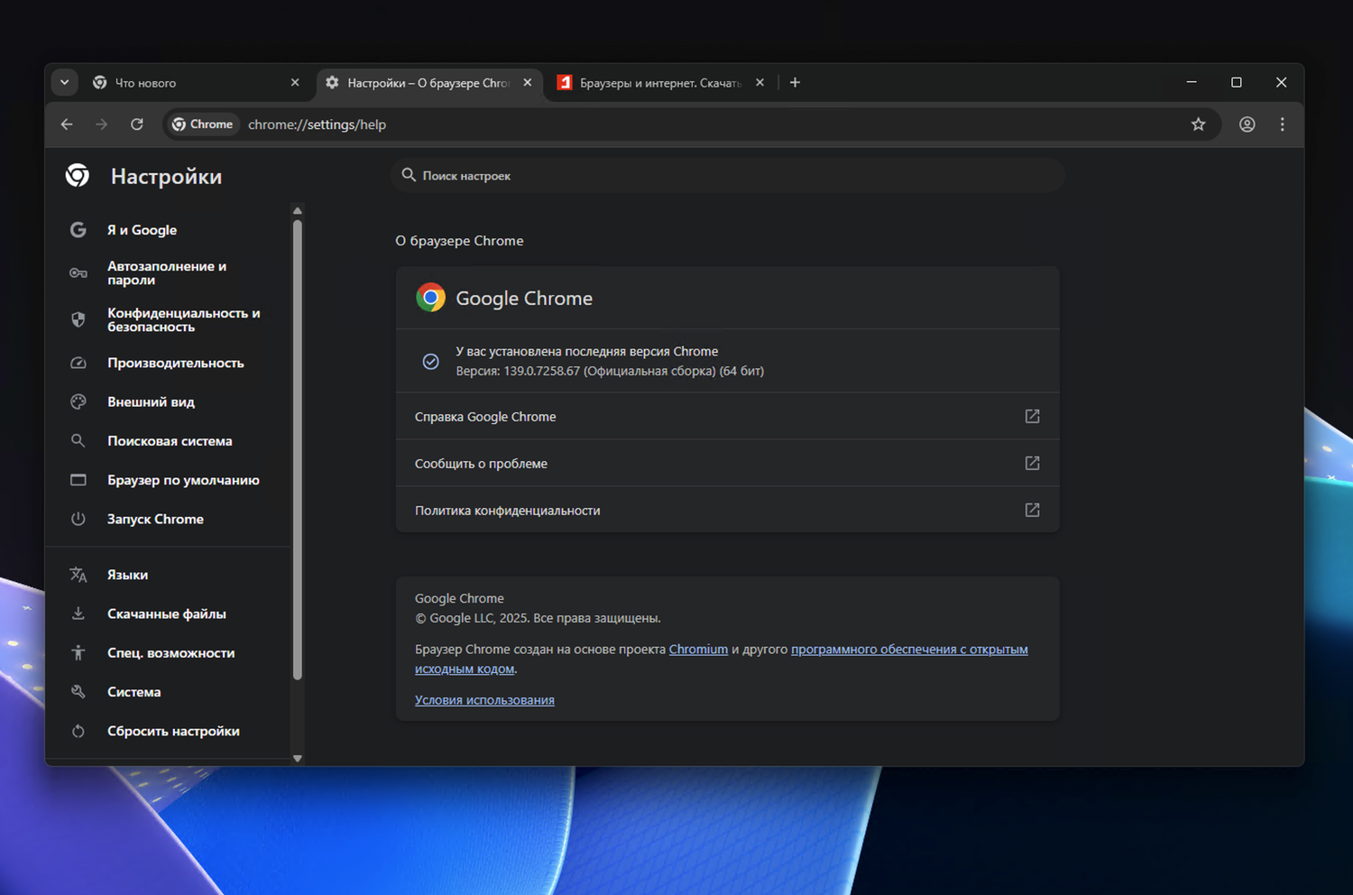Click the key icon for Автозаполнение и пароли
This screenshot has height=895, width=1353.
(x=78, y=273)
